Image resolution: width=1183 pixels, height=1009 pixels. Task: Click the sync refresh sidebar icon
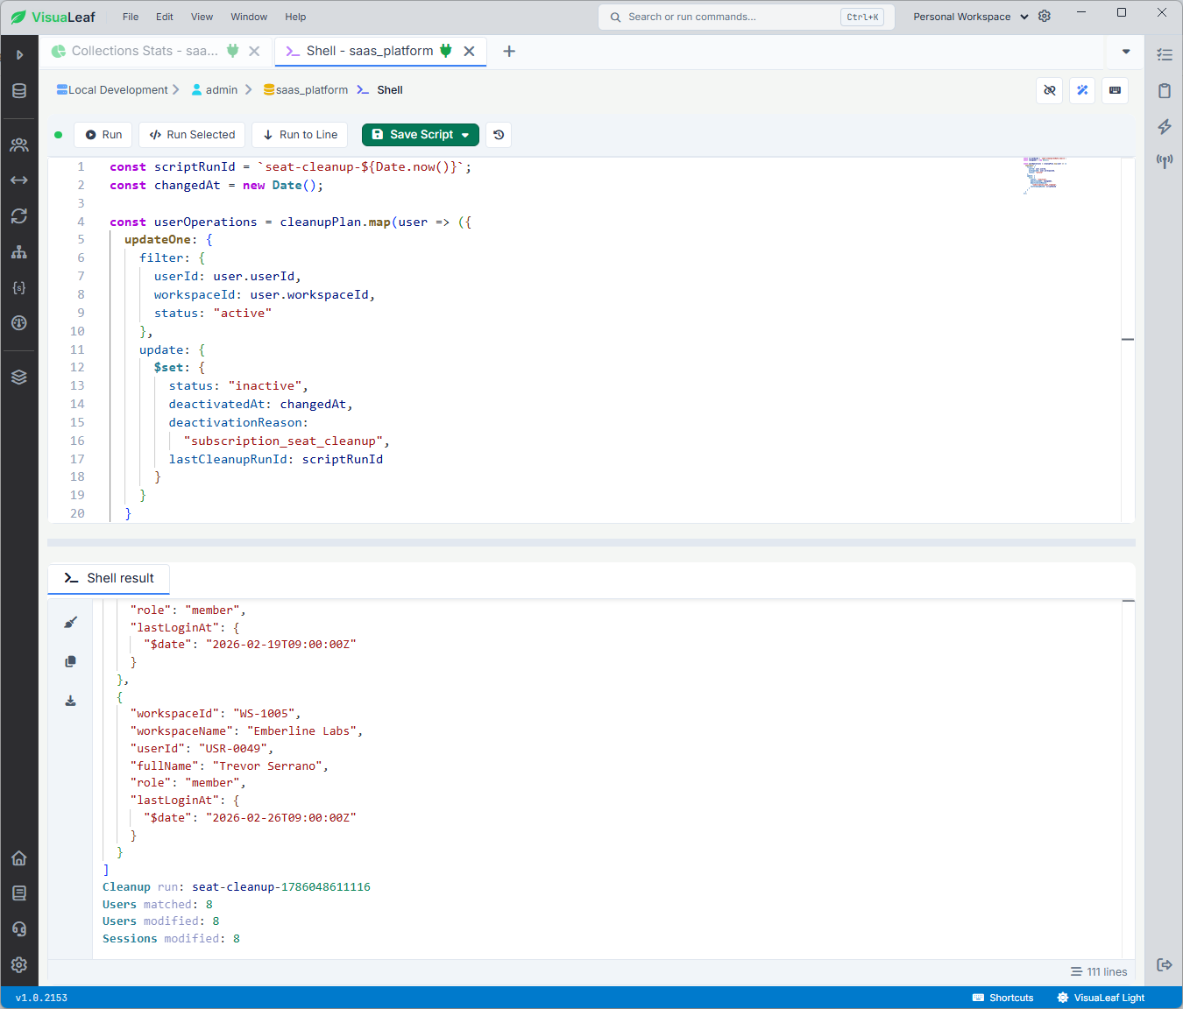click(19, 216)
